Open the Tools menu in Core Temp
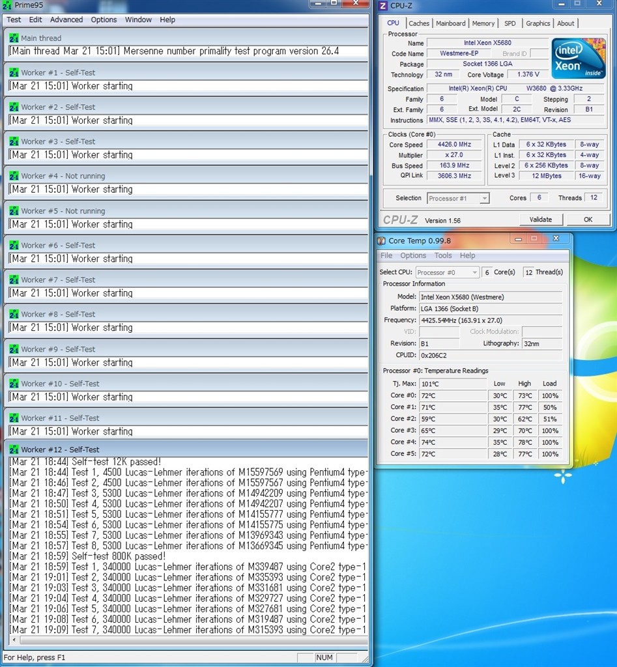The width and height of the screenshot is (617, 667). click(443, 255)
